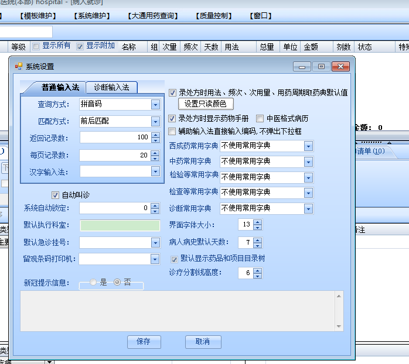Click the 取消 button

(203, 342)
